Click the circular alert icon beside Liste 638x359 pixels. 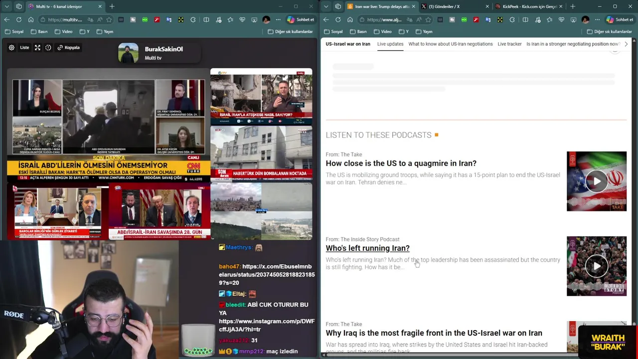coord(48,47)
